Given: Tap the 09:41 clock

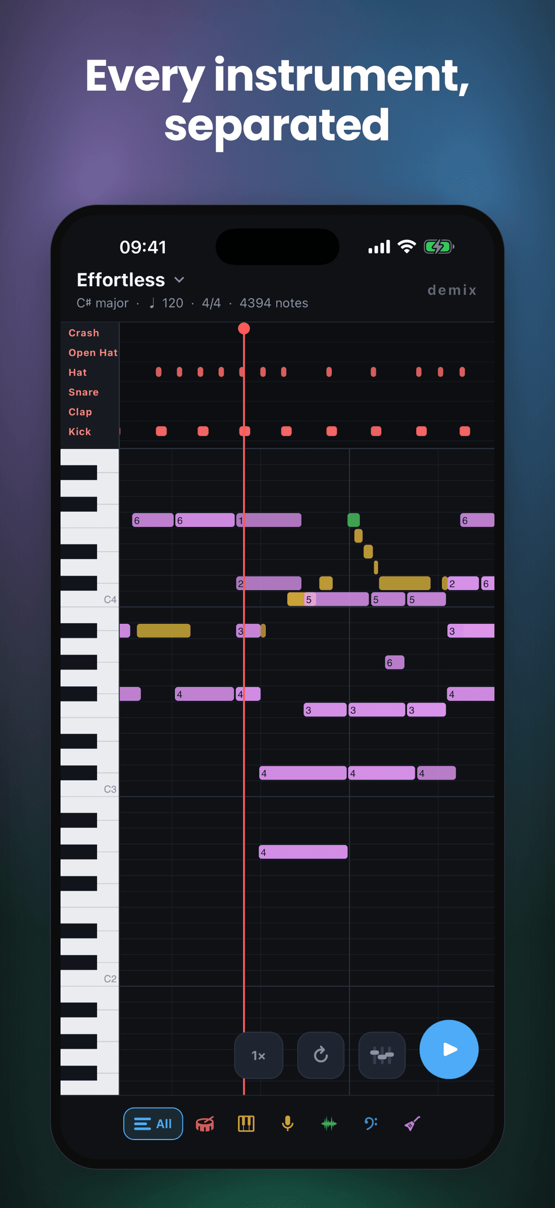Looking at the screenshot, I should coord(143,247).
